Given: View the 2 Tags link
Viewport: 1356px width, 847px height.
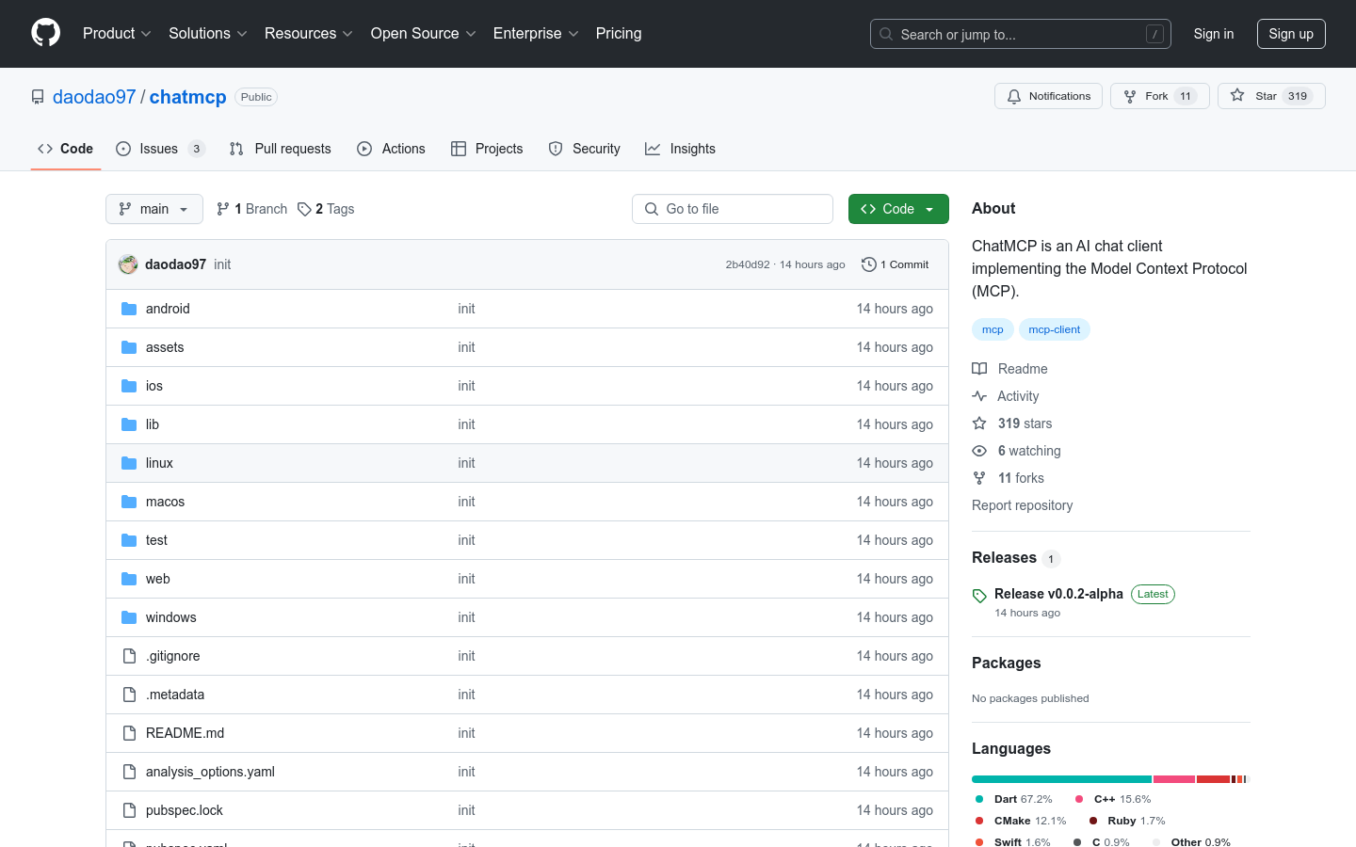Looking at the screenshot, I should [326, 209].
